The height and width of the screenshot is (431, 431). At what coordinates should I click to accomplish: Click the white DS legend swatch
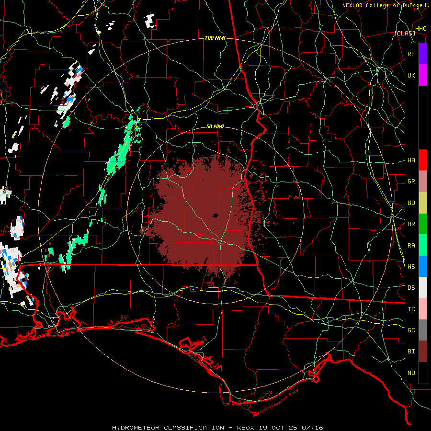pyautogui.click(x=423, y=287)
